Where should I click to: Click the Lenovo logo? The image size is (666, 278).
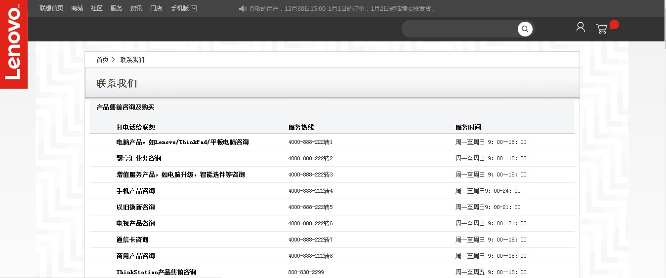click(13, 44)
